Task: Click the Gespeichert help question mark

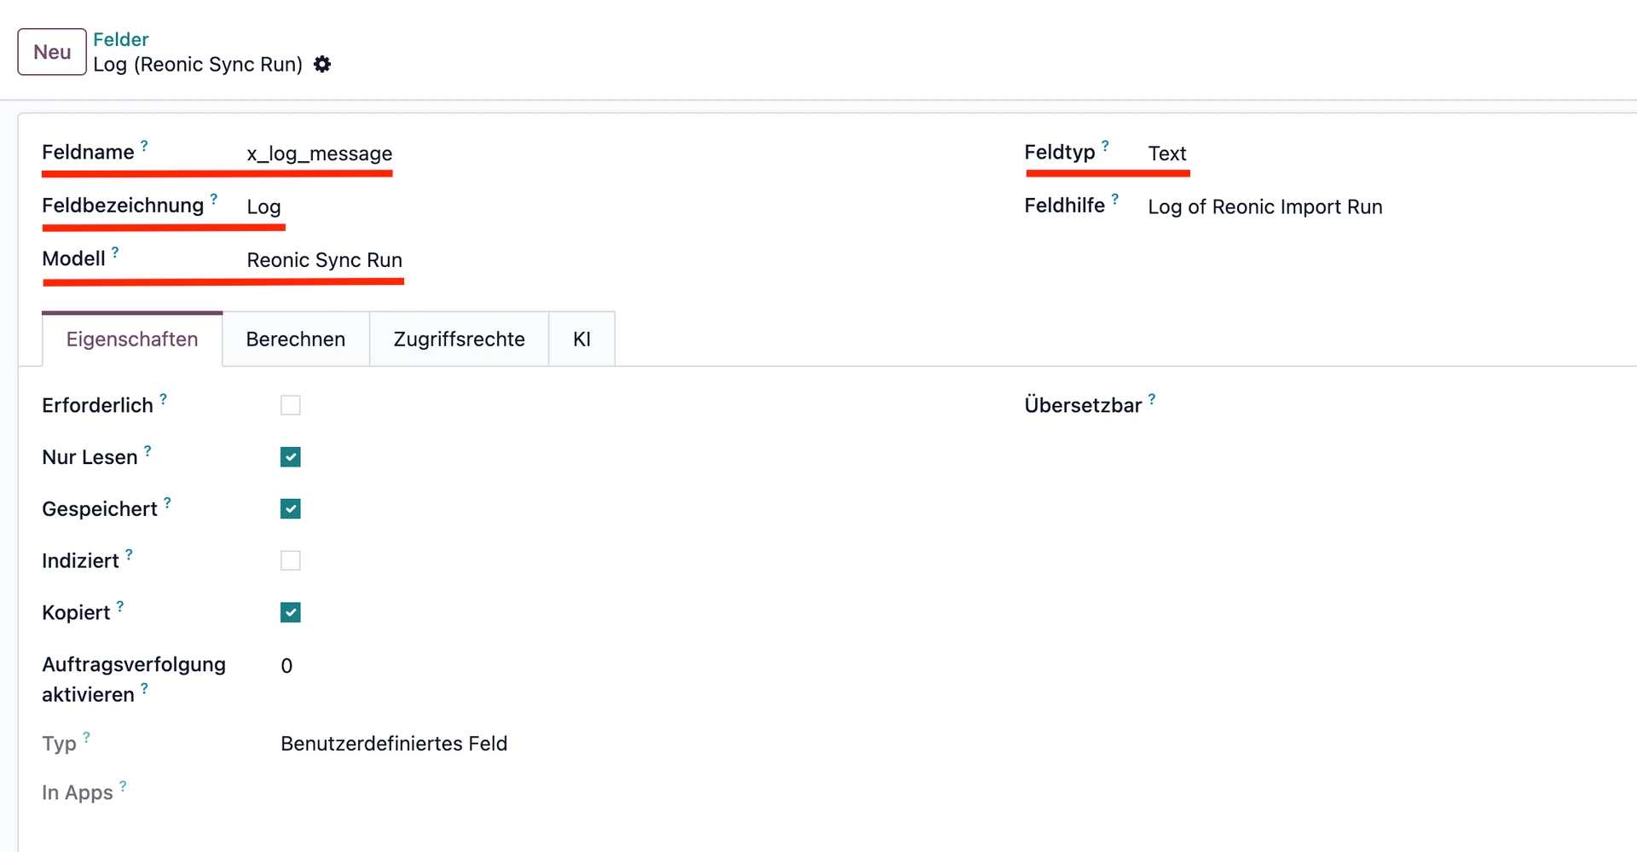Action: click(167, 502)
